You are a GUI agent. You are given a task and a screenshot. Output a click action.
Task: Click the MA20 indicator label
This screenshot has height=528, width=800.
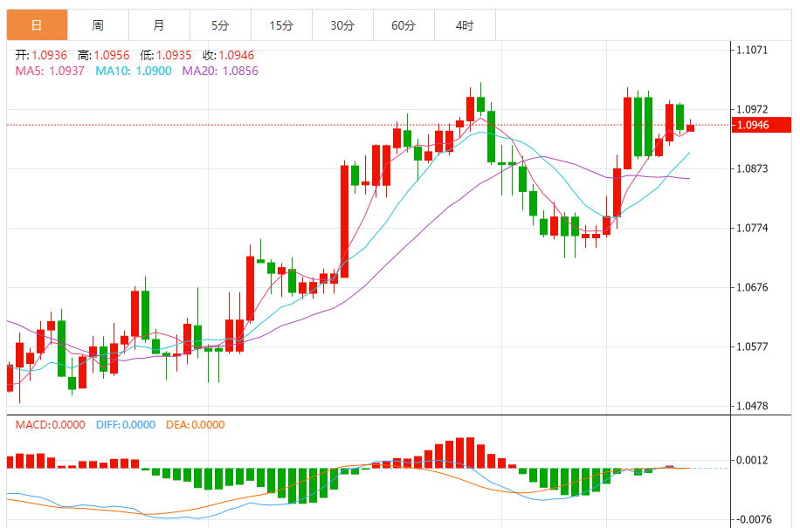click(x=220, y=71)
